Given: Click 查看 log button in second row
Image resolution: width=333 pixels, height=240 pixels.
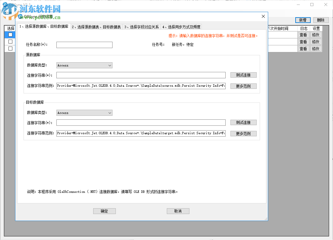Looking at the screenshot, I should [x=303, y=42].
